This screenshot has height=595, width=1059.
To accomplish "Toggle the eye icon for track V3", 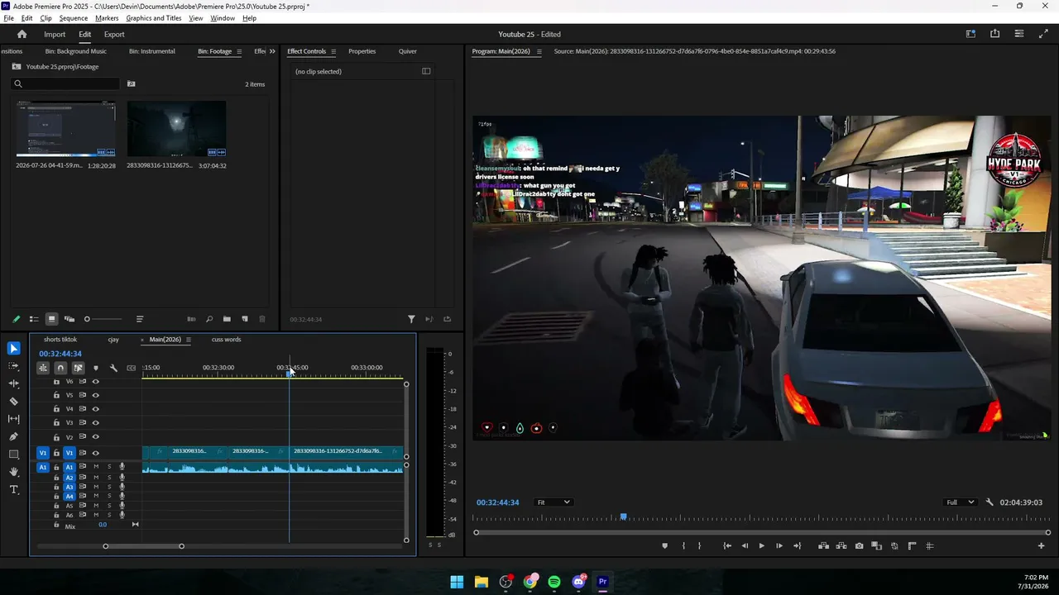I will [x=95, y=423].
